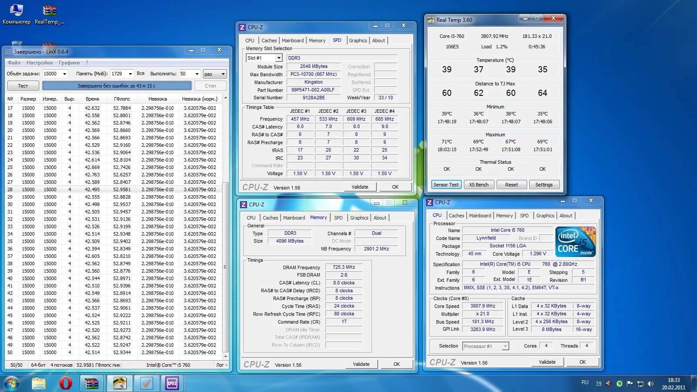Click the orange speaker tray icon
Viewport: 697px width, 392px height.
click(609, 384)
